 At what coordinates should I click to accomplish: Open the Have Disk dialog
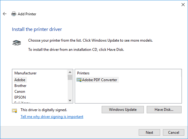tap(164, 110)
